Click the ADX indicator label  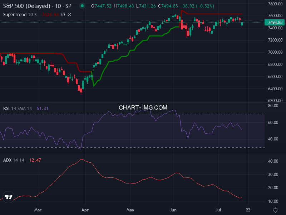8,160
